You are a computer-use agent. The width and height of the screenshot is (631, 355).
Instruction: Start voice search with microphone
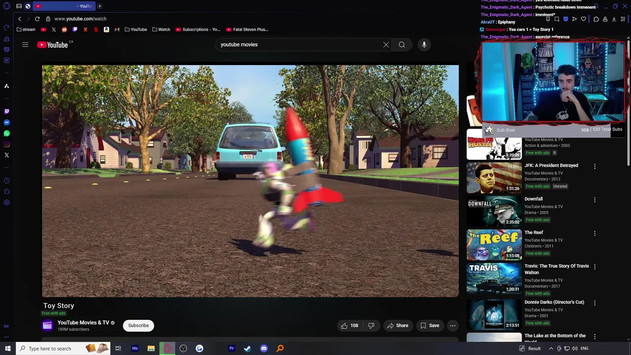[424, 45]
